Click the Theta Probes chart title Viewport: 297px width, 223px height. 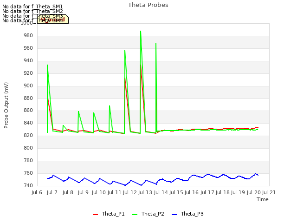pyautogui.click(x=148, y=5)
